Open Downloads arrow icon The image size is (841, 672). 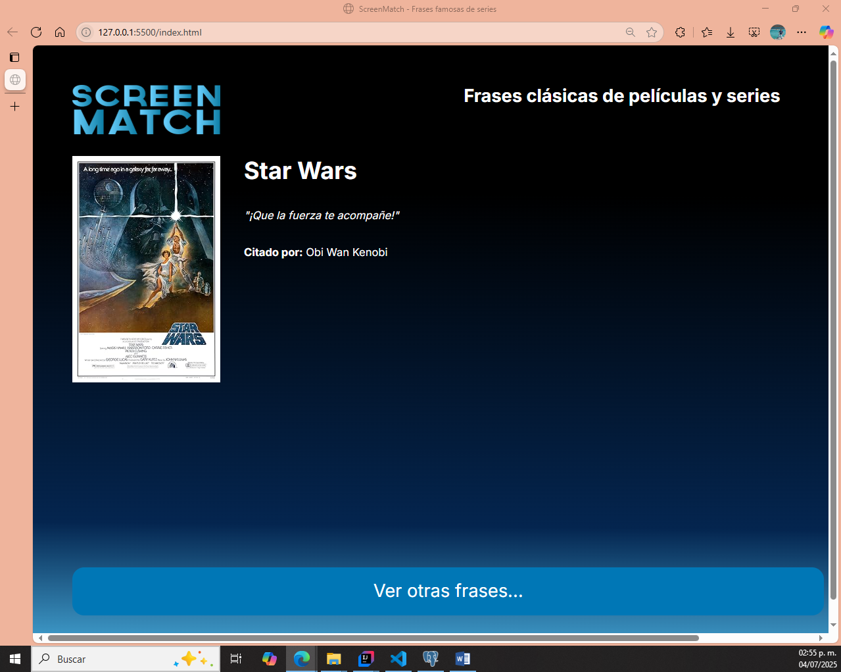(731, 32)
